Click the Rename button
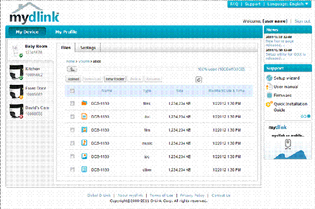Screen dimensions: 315x209 coord(153,79)
